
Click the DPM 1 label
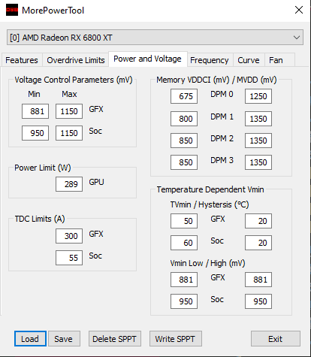(222, 116)
